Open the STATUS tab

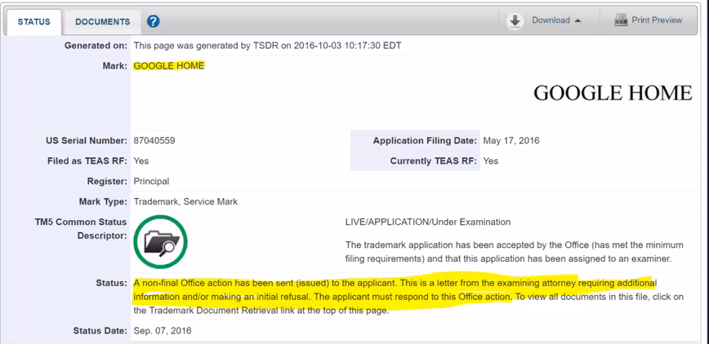[x=34, y=22]
